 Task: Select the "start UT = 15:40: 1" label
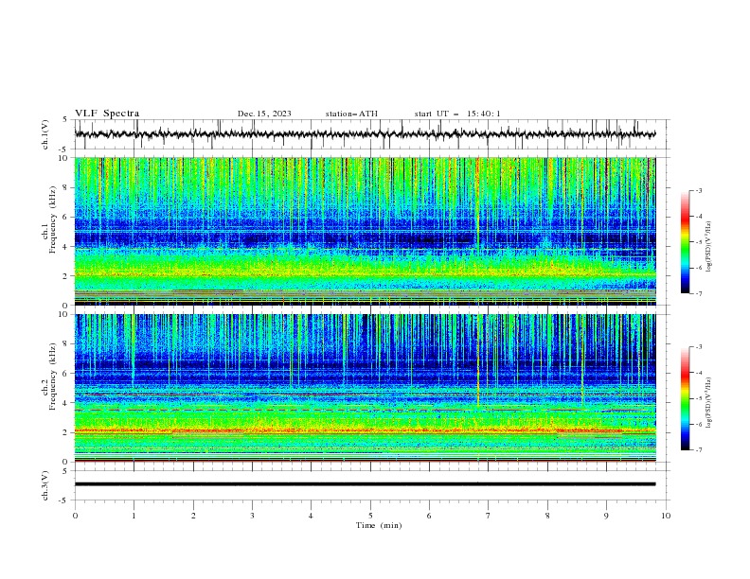[457, 114]
